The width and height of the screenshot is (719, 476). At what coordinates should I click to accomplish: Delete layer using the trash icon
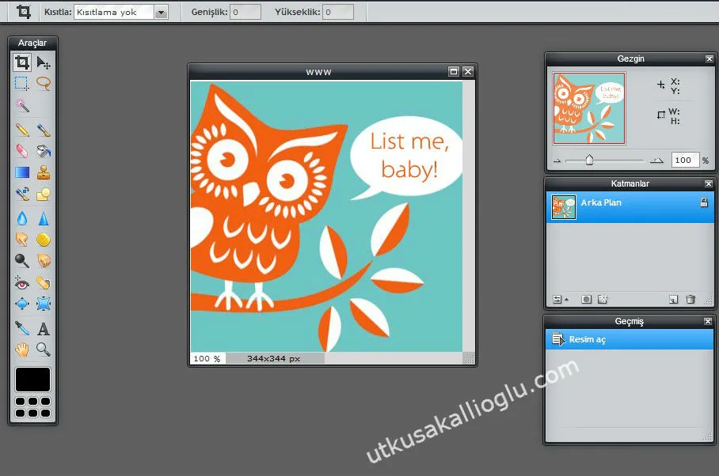690,300
